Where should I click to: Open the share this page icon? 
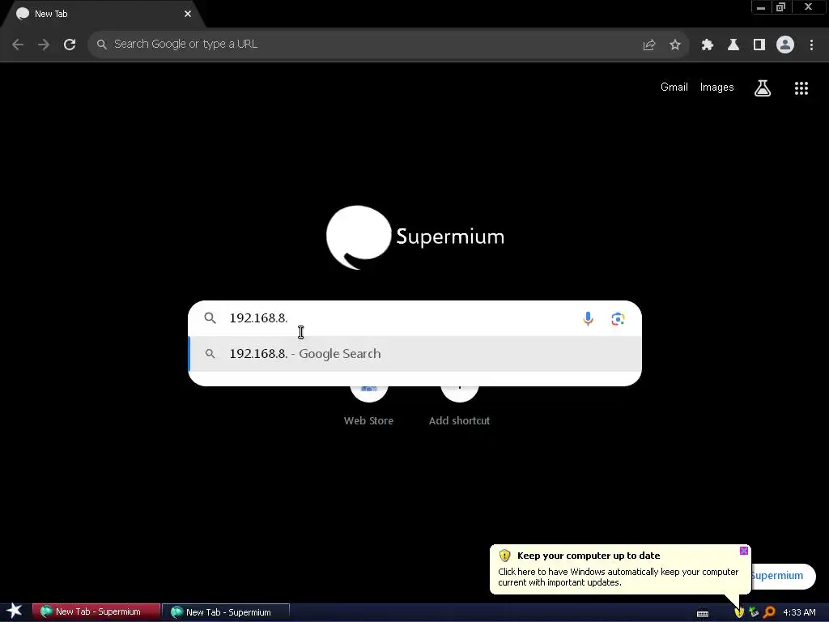click(x=649, y=45)
